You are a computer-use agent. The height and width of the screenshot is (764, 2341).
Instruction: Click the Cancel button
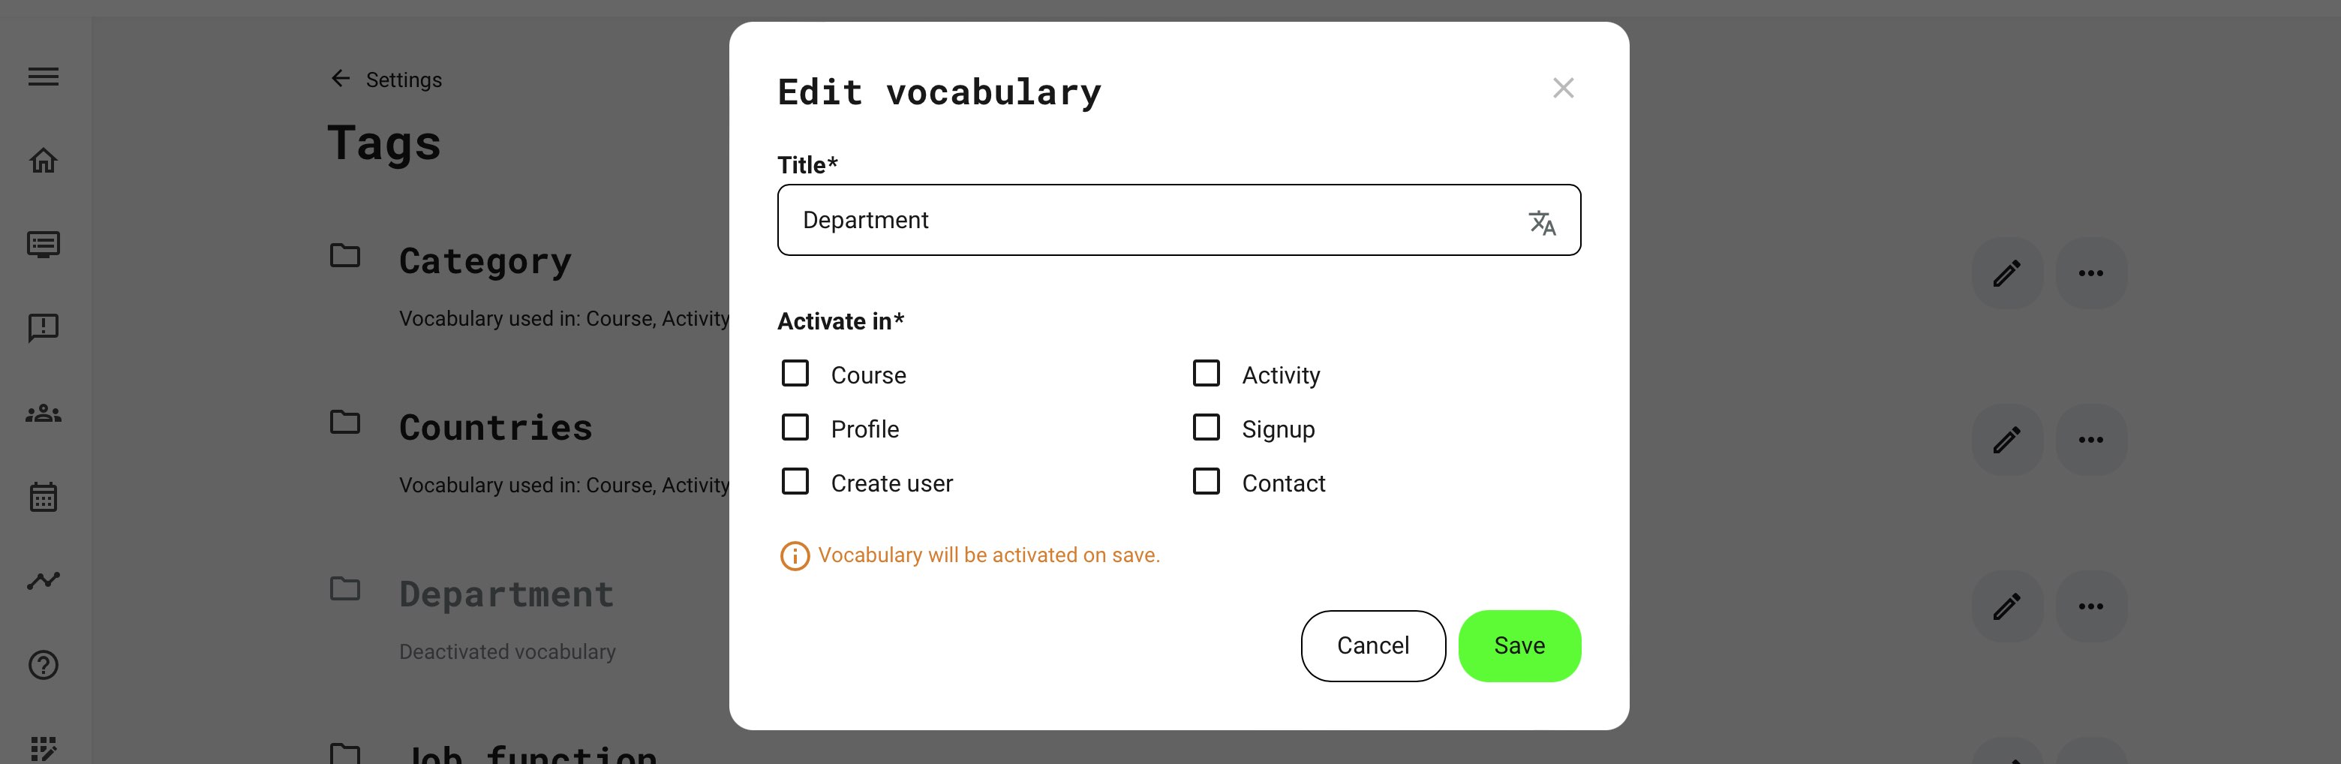click(1372, 646)
